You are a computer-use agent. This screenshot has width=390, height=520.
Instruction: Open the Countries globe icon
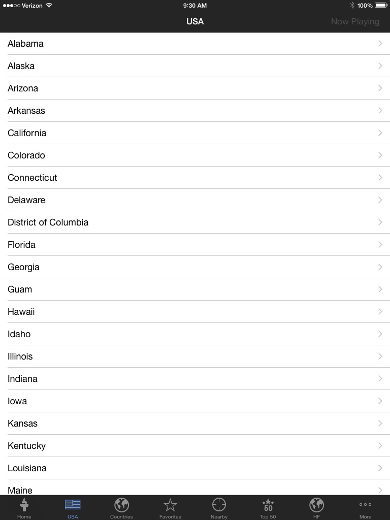tap(121, 505)
